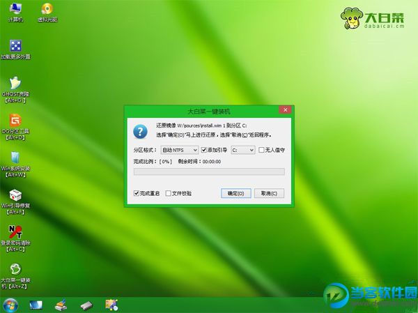Open the 加载更多外置 desktop icon
This screenshot has height=313, width=418.
[15, 49]
